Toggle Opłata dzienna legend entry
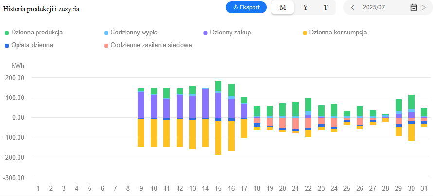The image size is (433, 196). pos(32,45)
